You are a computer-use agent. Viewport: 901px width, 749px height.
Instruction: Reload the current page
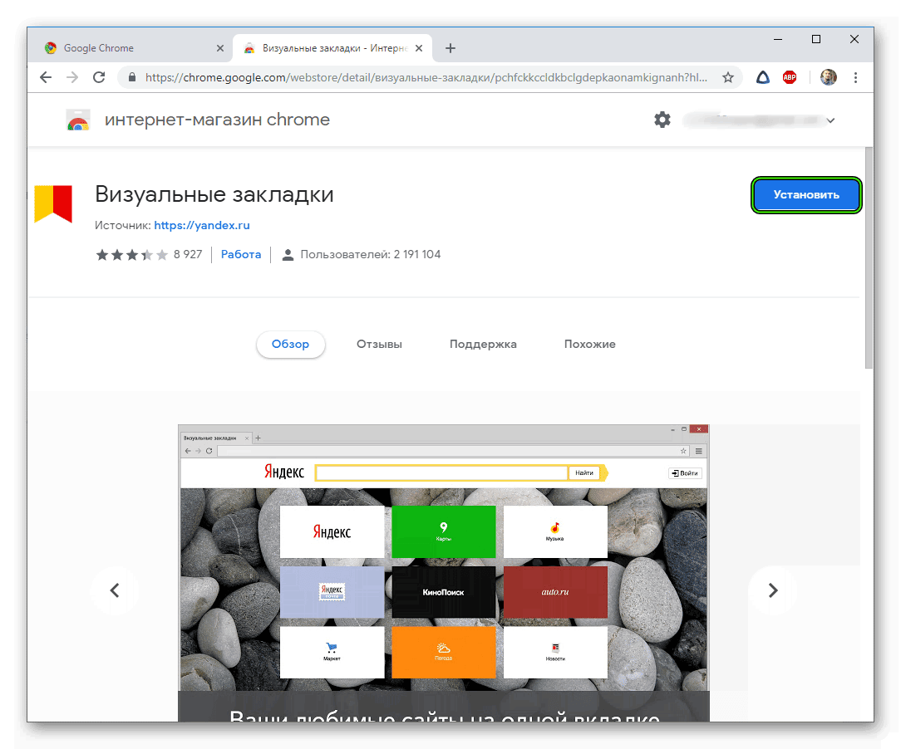[x=99, y=77]
